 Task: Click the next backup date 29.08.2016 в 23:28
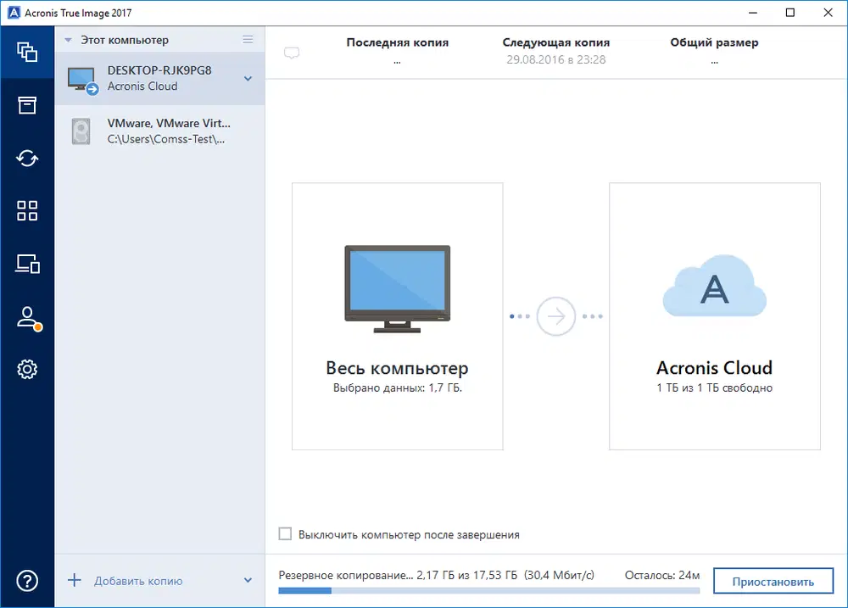[x=556, y=59]
